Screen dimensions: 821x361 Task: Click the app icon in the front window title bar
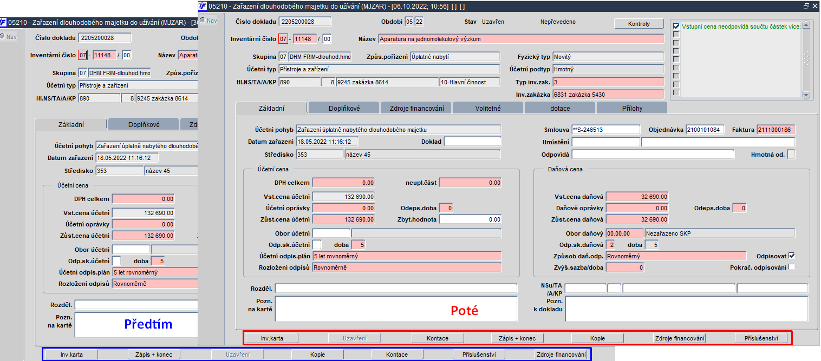pos(203,5)
